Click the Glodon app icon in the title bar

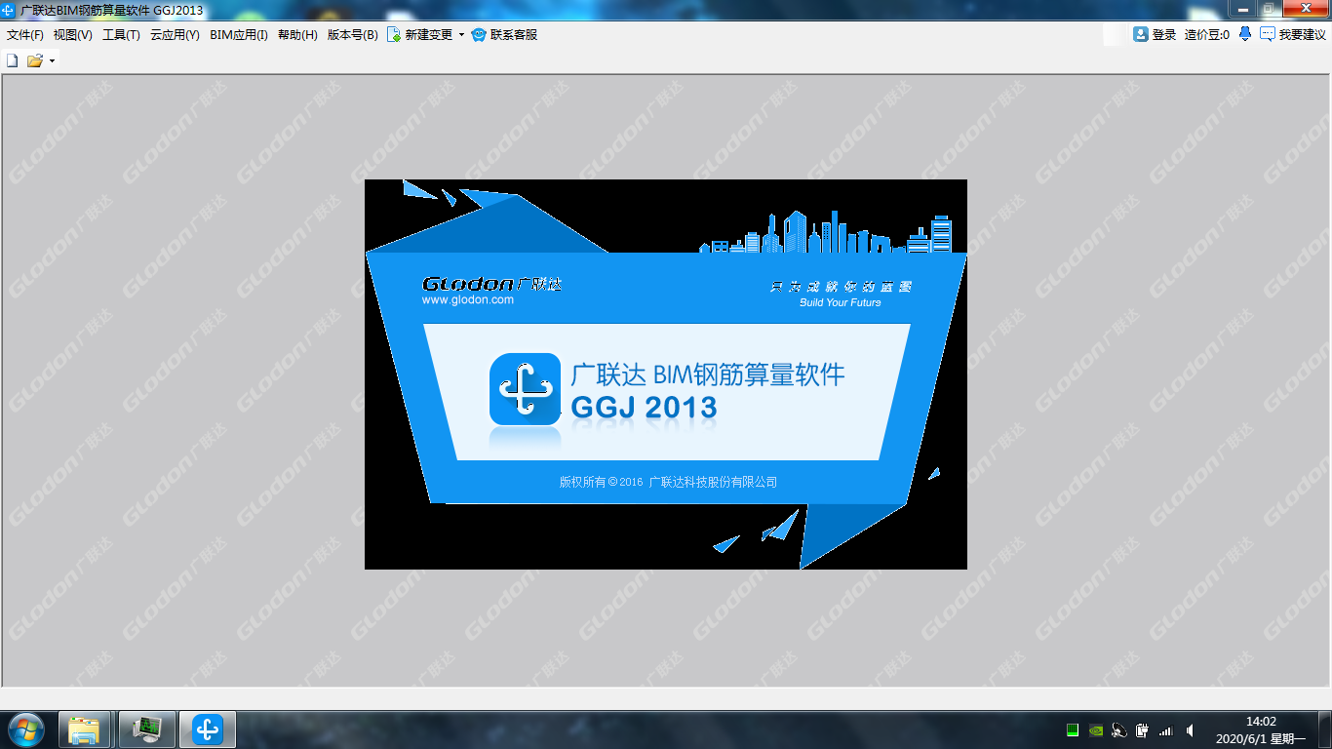(9, 9)
